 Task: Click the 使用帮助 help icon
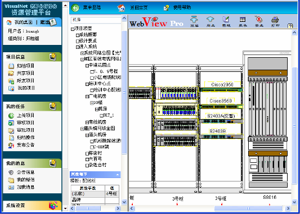click(166, 8)
